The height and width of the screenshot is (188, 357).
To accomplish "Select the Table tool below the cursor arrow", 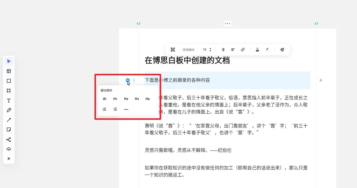I will (x=9, y=71).
